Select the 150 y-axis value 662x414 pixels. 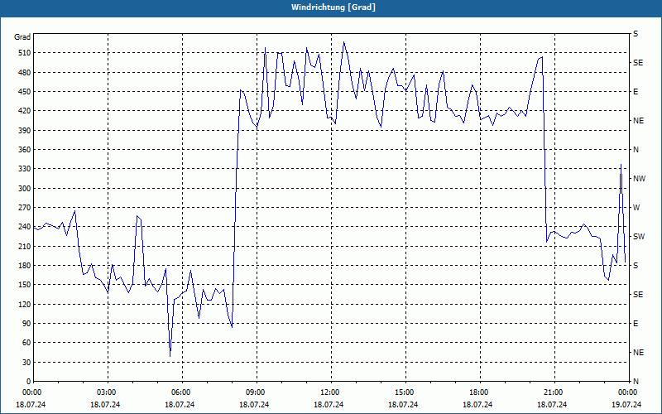point(25,285)
